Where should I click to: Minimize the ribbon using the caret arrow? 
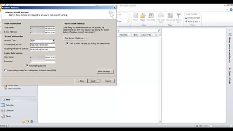click(227, 10)
